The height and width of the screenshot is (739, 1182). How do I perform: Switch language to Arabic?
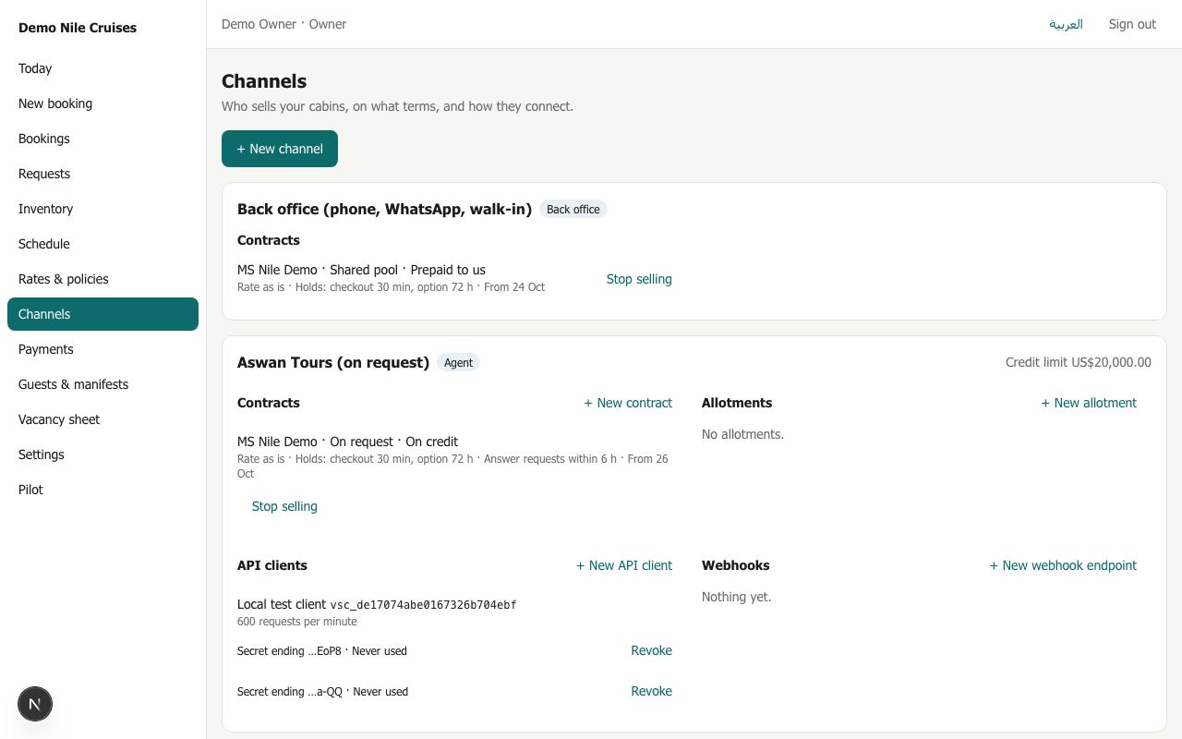point(1066,24)
